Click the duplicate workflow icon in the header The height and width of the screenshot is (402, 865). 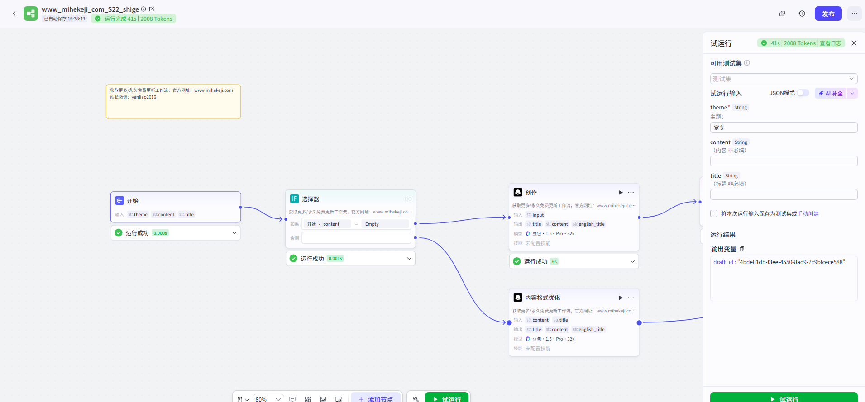pos(782,14)
